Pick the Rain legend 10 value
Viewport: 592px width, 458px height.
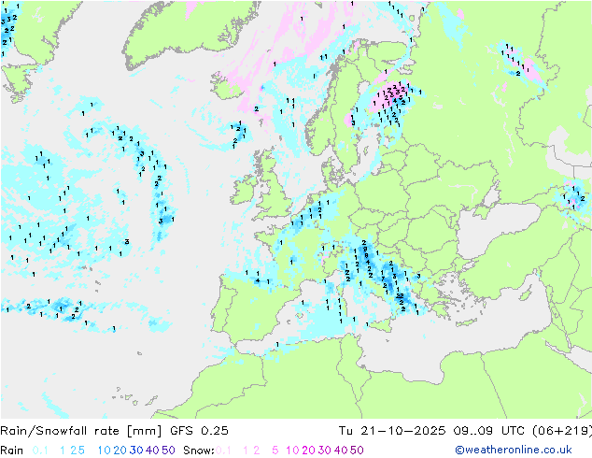click(x=105, y=451)
